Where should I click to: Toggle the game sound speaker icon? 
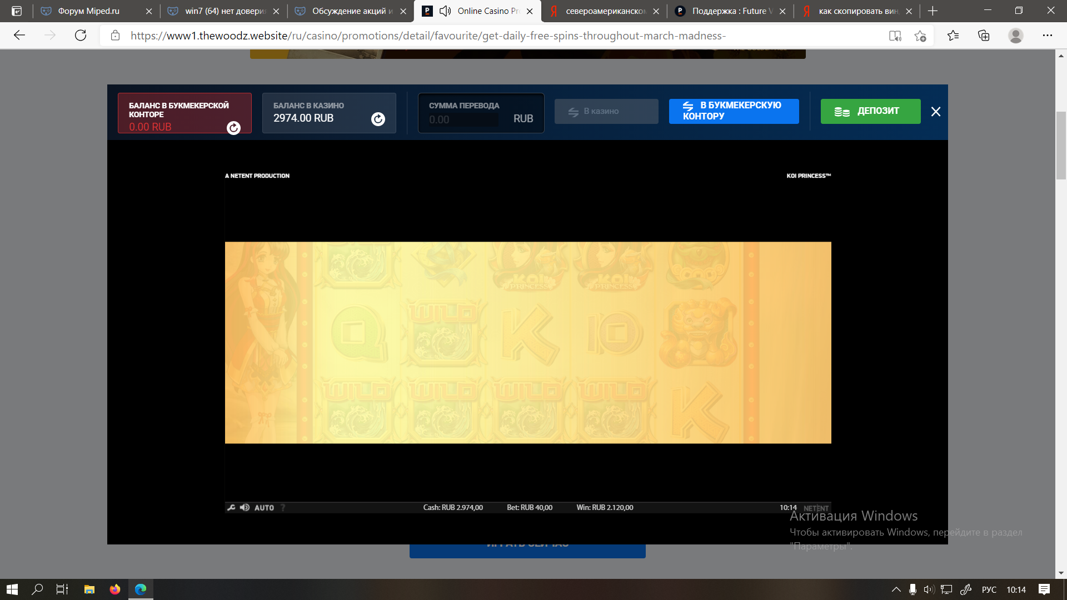pyautogui.click(x=245, y=507)
